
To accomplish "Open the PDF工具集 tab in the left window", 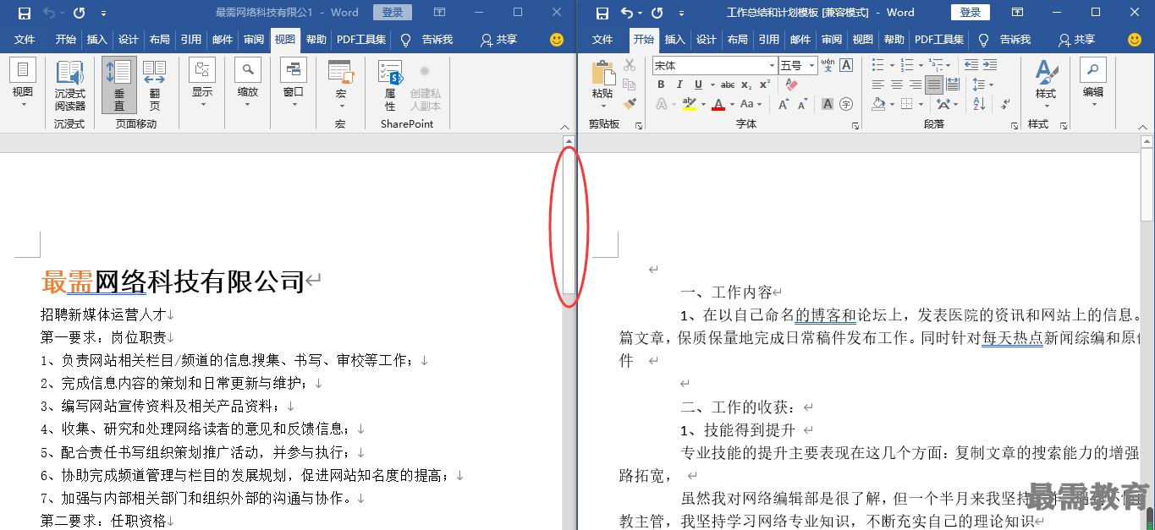I will coord(361,40).
